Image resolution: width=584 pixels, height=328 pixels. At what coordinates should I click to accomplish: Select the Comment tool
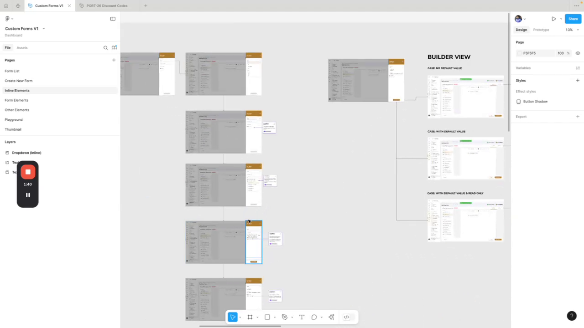[314, 317]
